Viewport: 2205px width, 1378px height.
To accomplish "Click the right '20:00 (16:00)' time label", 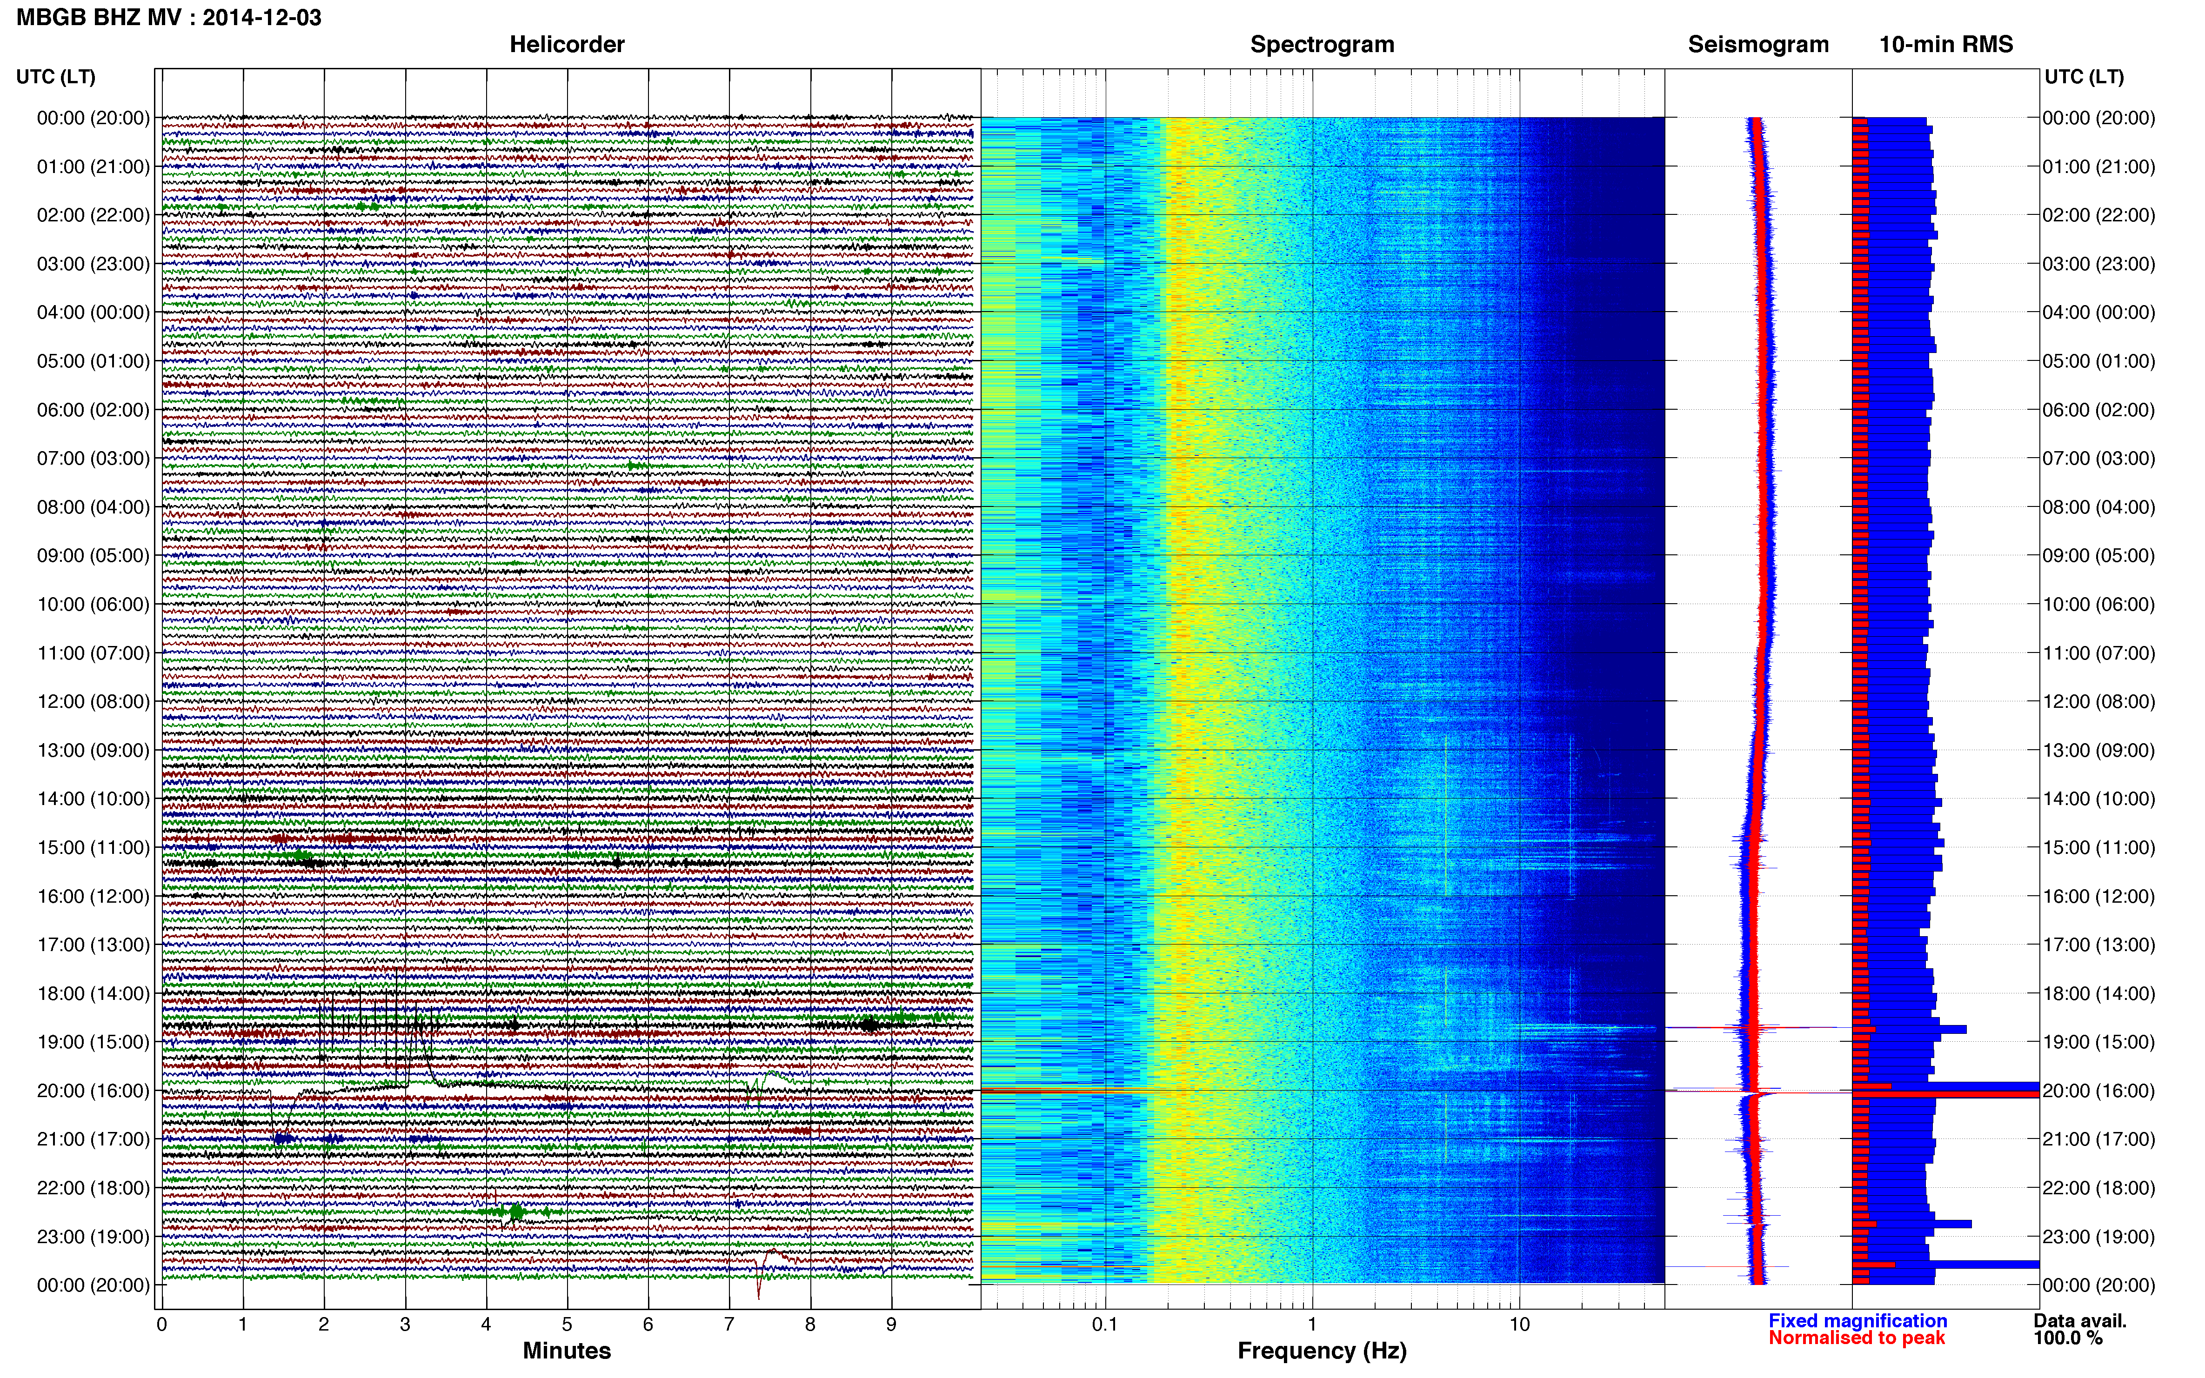I will point(2098,1091).
